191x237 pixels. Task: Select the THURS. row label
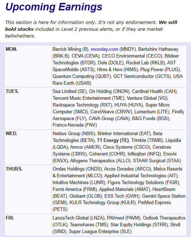tap(14, 169)
